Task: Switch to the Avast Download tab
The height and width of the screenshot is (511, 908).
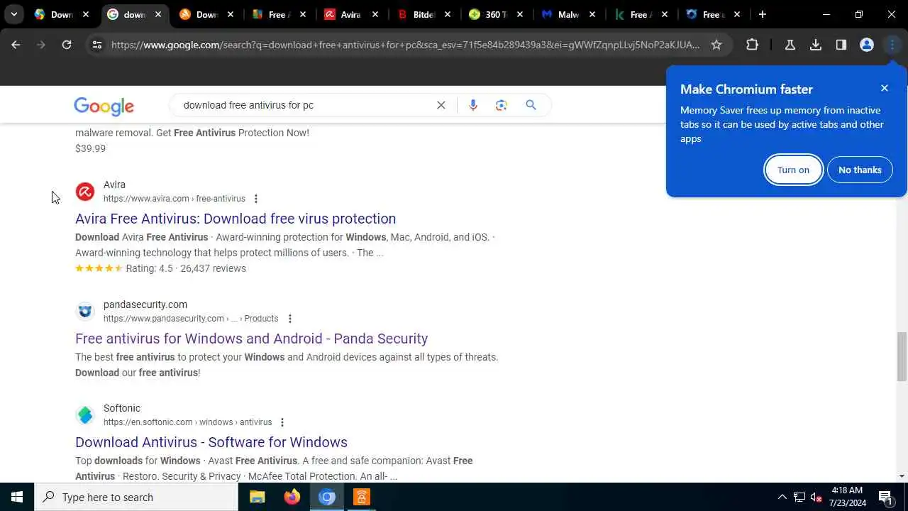Action: coord(206,14)
